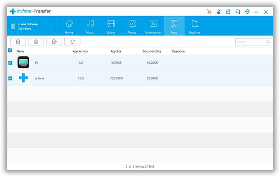Minimize the dr.fone window
Viewport: 280px width, 177px height.
click(256, 12)
